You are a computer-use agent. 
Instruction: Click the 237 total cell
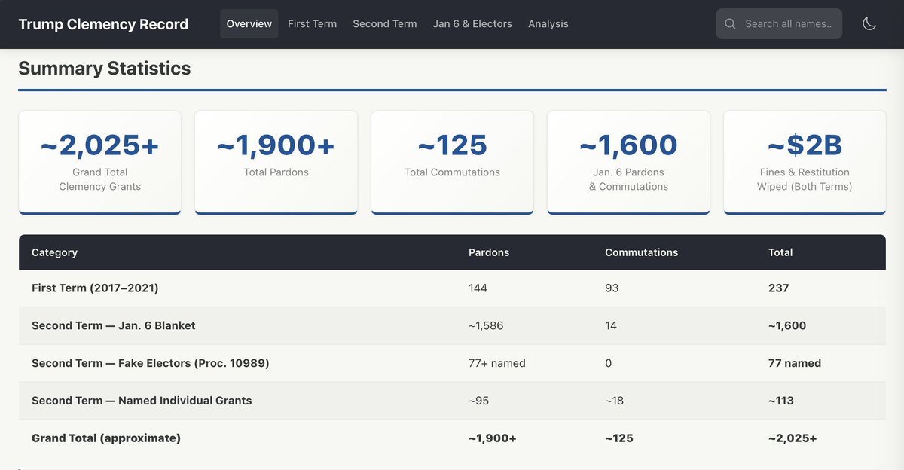(x=779, y=288)
